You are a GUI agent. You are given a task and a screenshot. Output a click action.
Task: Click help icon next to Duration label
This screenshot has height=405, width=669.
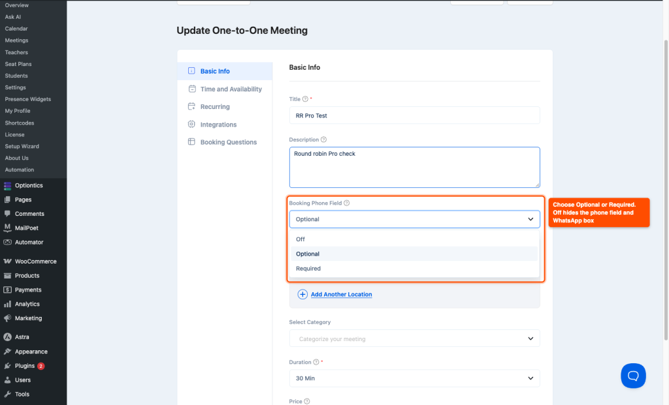pyautogui.click(x=316, y=362)
